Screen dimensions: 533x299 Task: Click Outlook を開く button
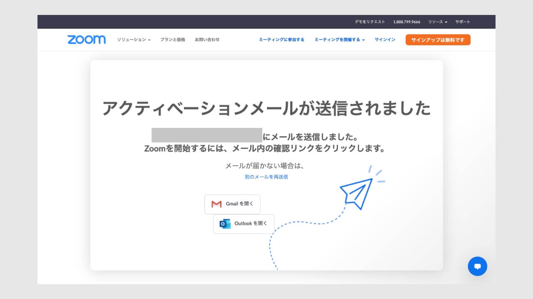coord(244,224)
